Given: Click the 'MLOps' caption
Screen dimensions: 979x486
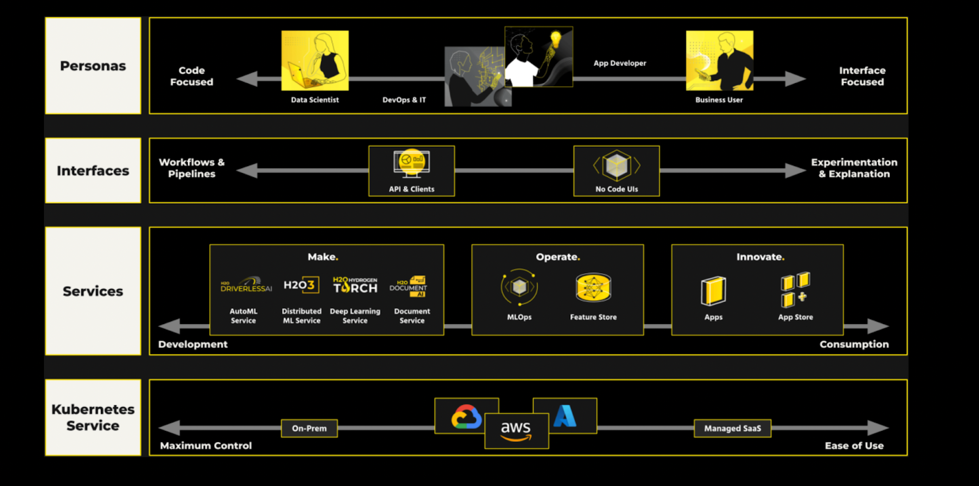Looking at the screenshot, I should [519, 317].
